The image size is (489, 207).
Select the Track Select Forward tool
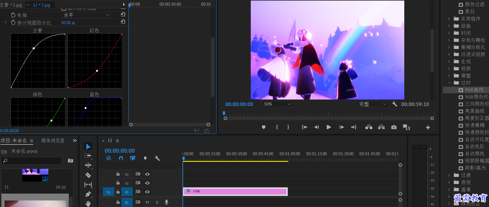pos(88,156)
